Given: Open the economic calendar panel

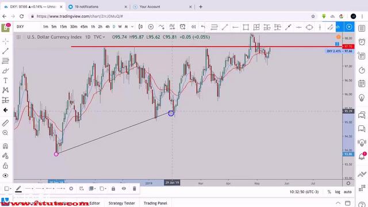Looking at the screenshot, I should [x=362, y=83].
